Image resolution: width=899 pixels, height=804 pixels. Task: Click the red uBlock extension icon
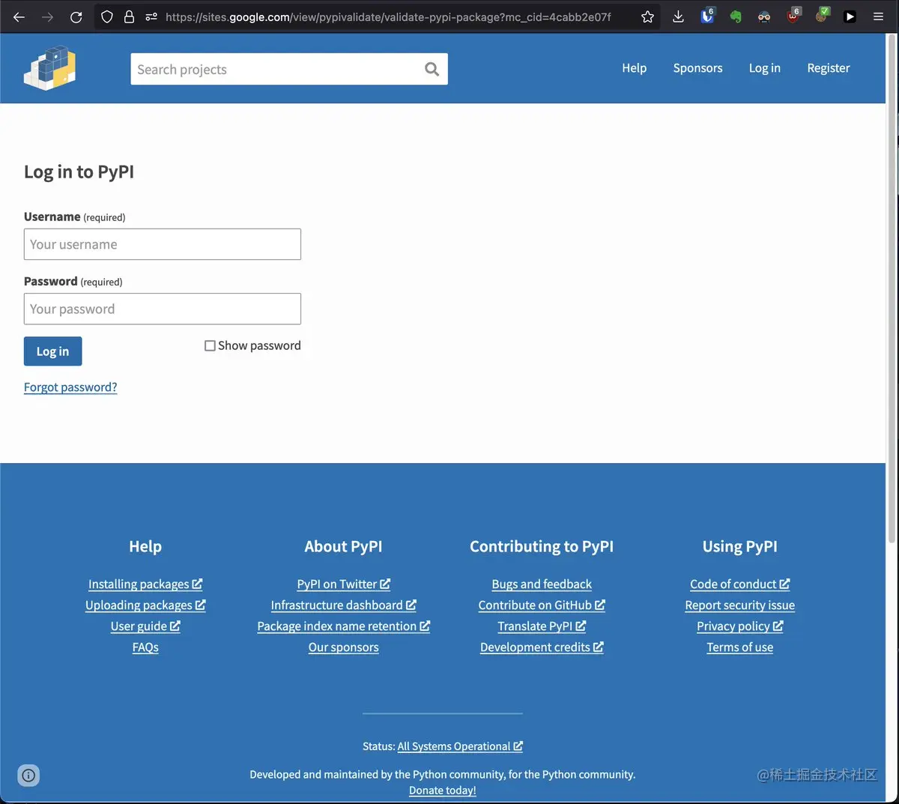[x=793, y=16]
